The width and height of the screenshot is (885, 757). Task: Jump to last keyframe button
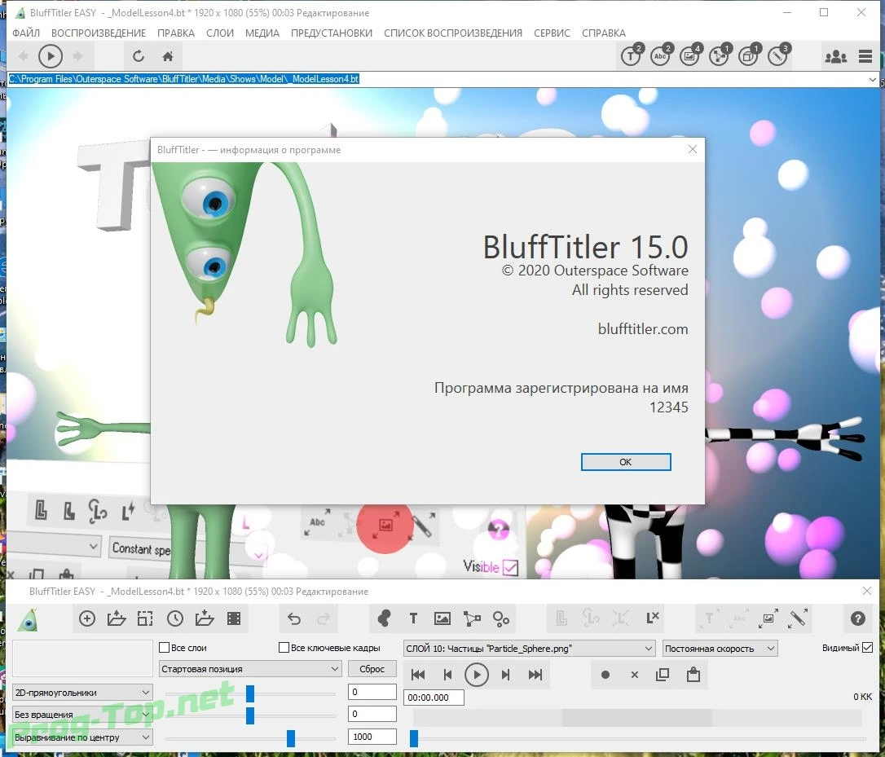click(x=535, y=675)
